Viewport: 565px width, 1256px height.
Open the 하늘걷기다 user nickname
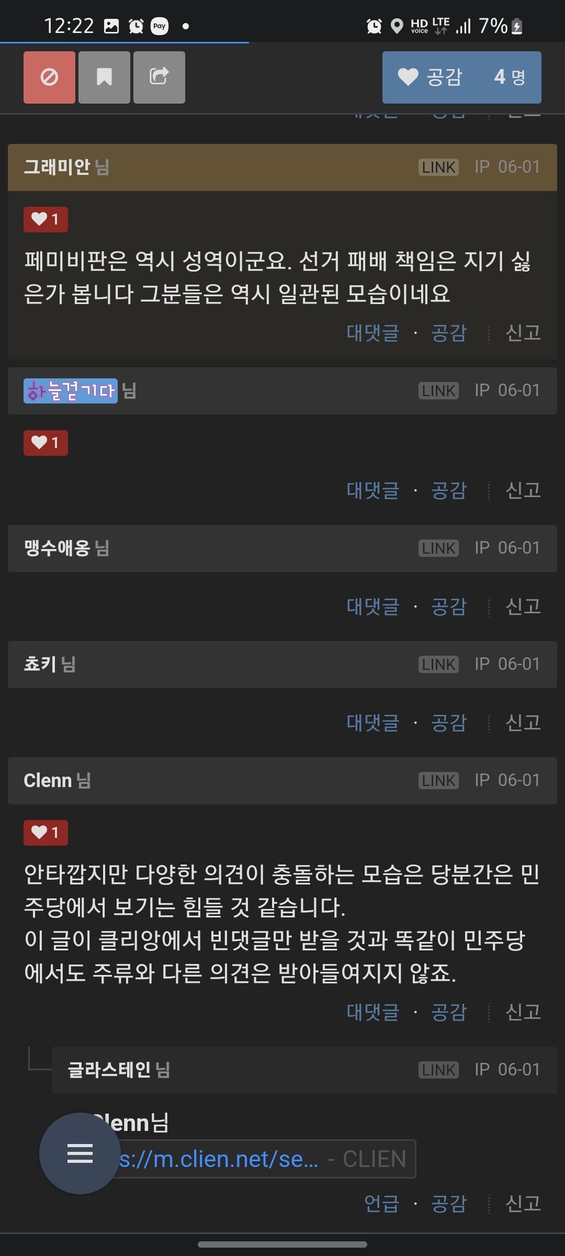pos(71,391)
